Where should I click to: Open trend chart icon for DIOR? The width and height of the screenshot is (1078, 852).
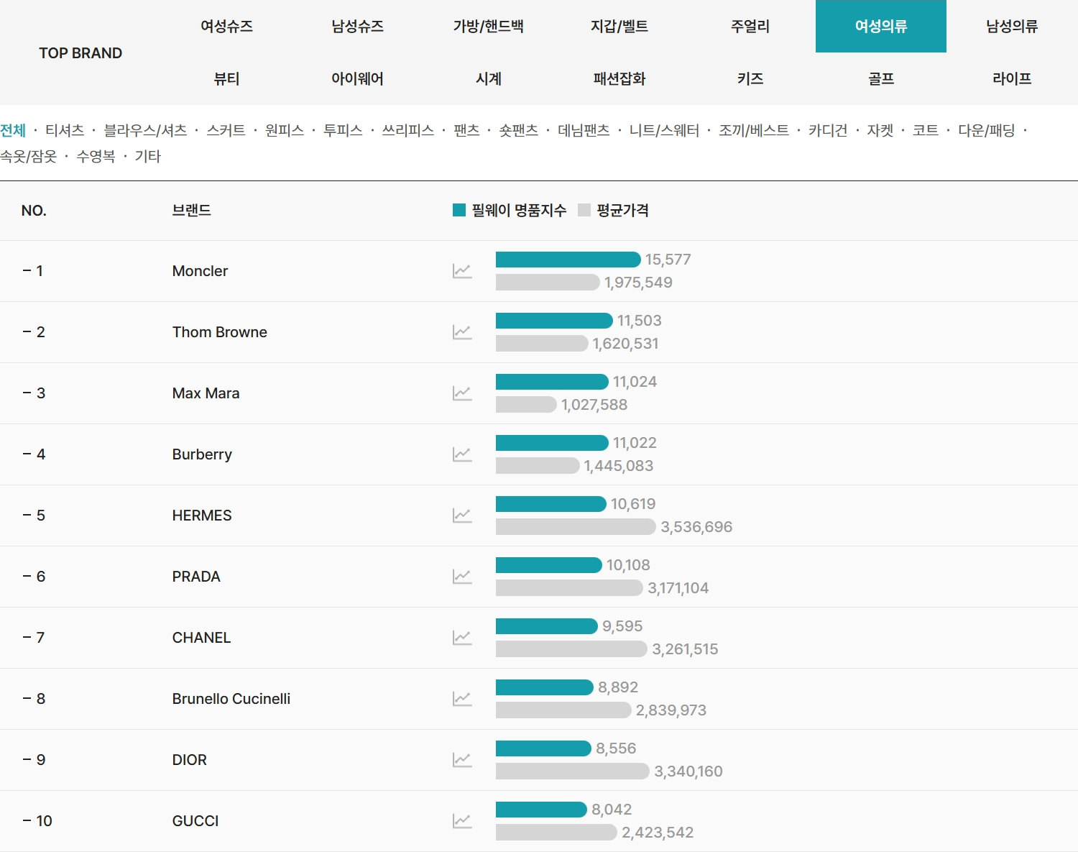462,760
